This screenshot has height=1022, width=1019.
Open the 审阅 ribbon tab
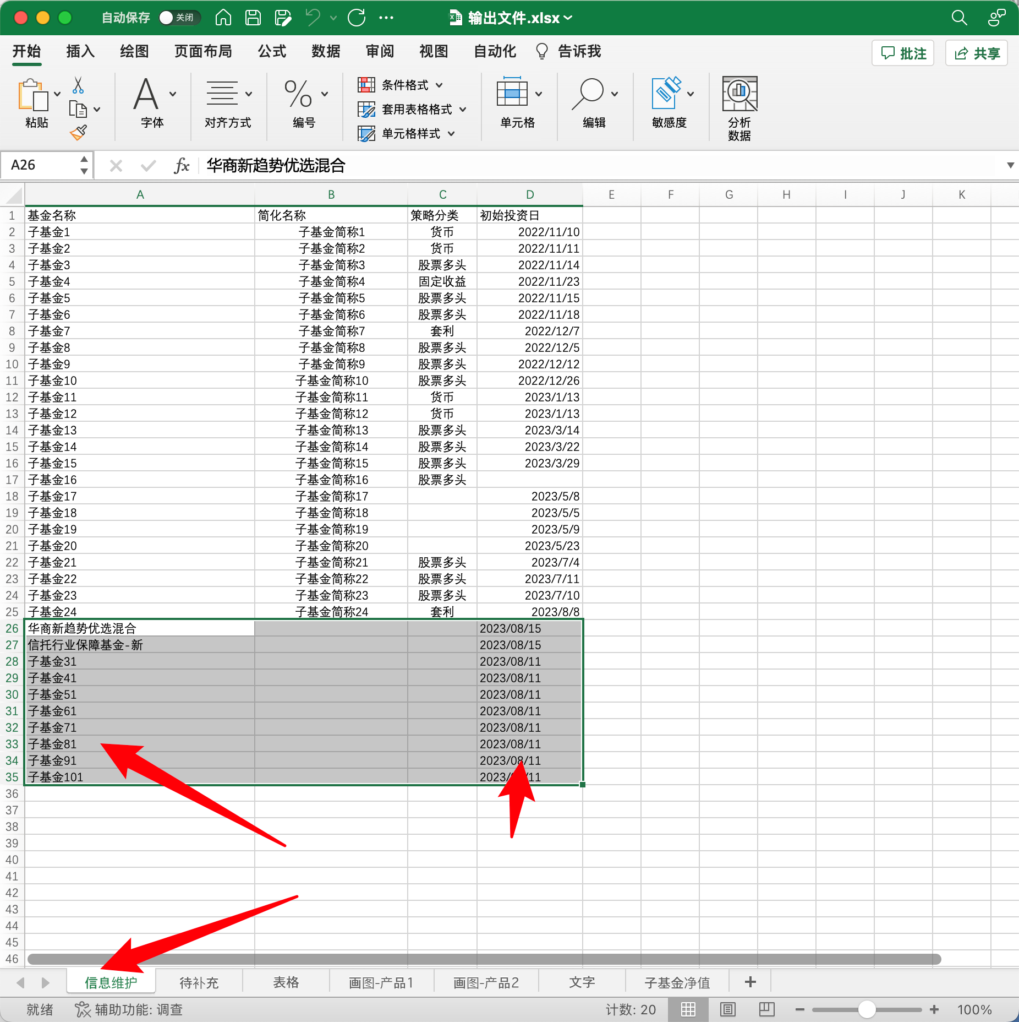380,51
